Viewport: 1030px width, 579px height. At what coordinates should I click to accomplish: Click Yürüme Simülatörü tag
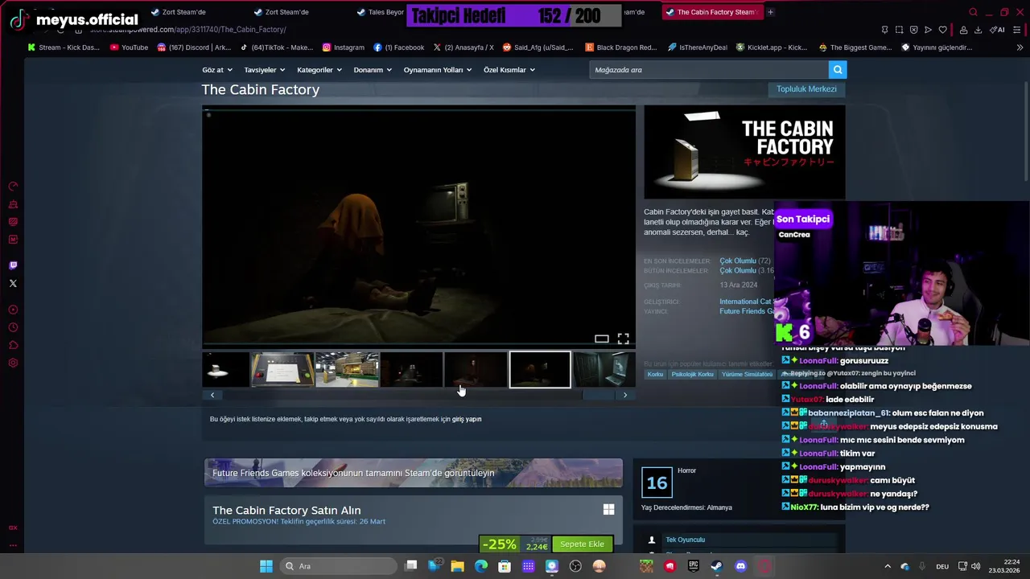click(x=747, y=374)
